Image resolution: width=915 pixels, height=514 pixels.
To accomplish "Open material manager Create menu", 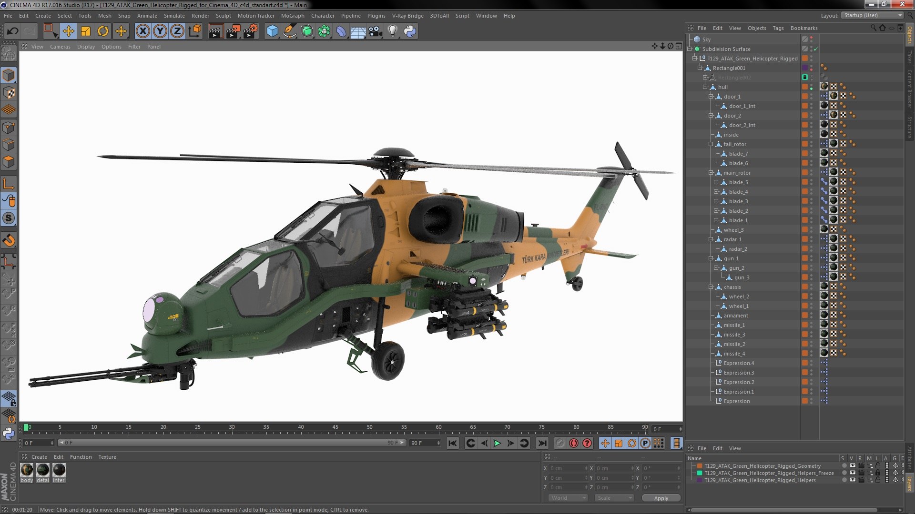I will click(x=39, y=457).
